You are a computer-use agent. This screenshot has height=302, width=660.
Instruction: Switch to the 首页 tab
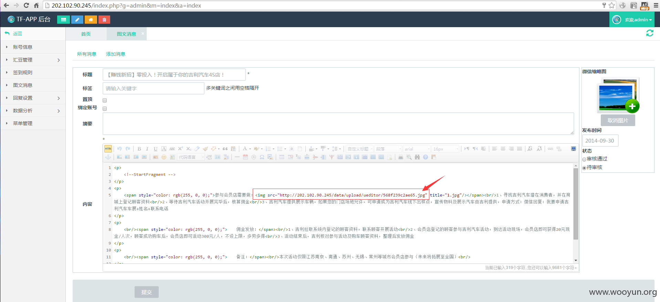point(86,34)
